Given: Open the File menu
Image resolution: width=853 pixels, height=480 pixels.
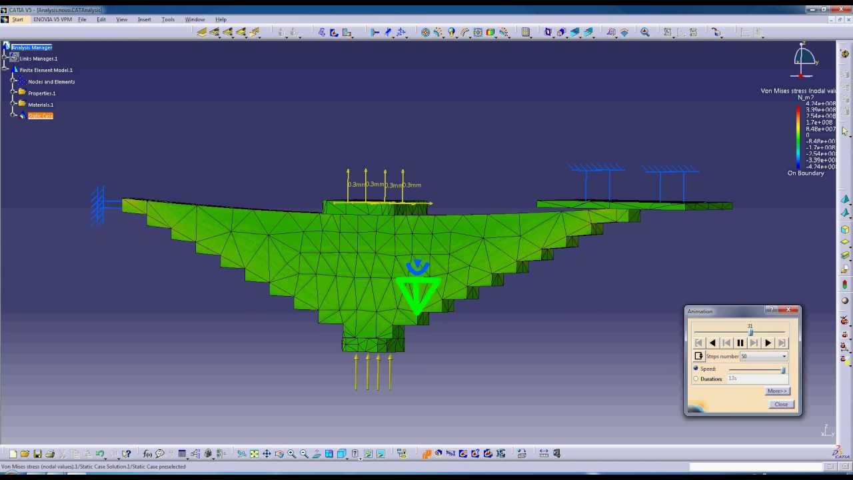Looking at the screenshot, I should click(x=82, y=19).
